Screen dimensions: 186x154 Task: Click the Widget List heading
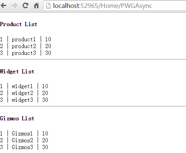click(x=17, y=72)
